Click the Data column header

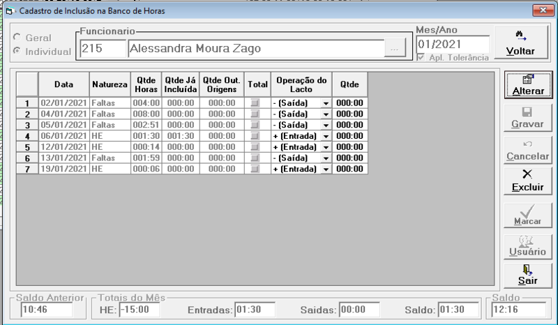(63, 84)
